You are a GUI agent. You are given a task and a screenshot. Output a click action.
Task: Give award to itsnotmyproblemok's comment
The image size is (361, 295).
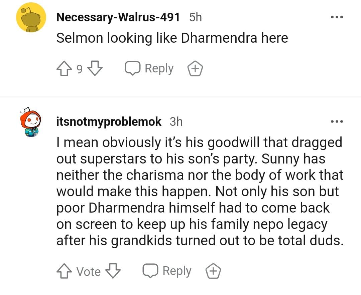tap(213, 271)
